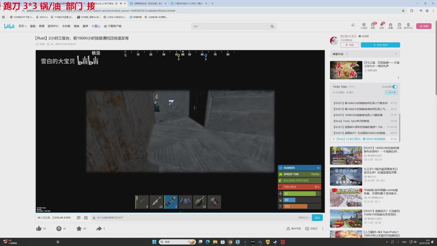This screenshot has width=437, height=246.
Task: Open the 14500小时 recommended video thumbnail
Action: coord(346,155)
